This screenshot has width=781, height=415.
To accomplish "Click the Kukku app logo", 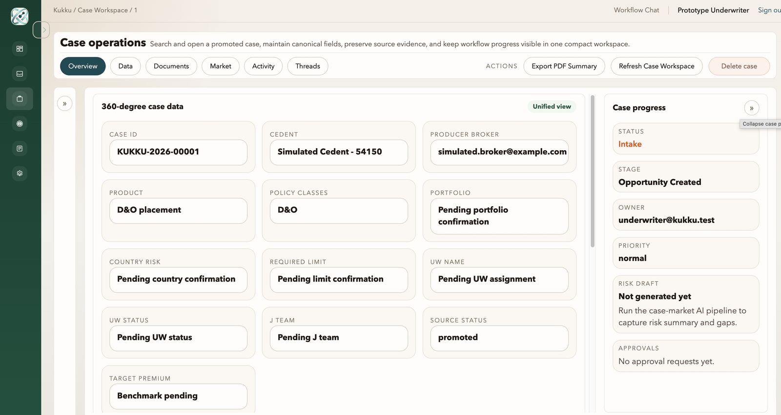I will tap(20, 16).
